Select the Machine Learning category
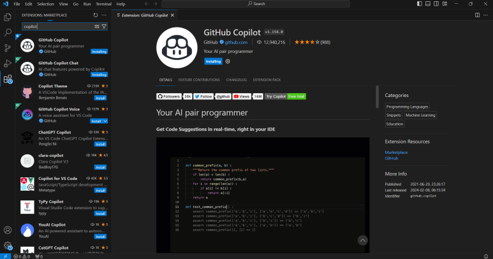Screen dimensions: 493x259 click(x=420, y=115)
